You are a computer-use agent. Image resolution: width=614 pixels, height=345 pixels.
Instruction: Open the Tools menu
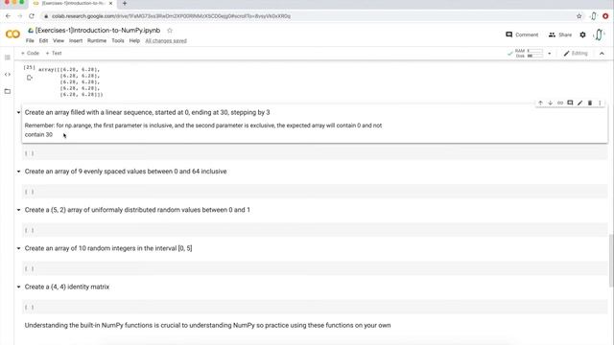coord(118,40)
